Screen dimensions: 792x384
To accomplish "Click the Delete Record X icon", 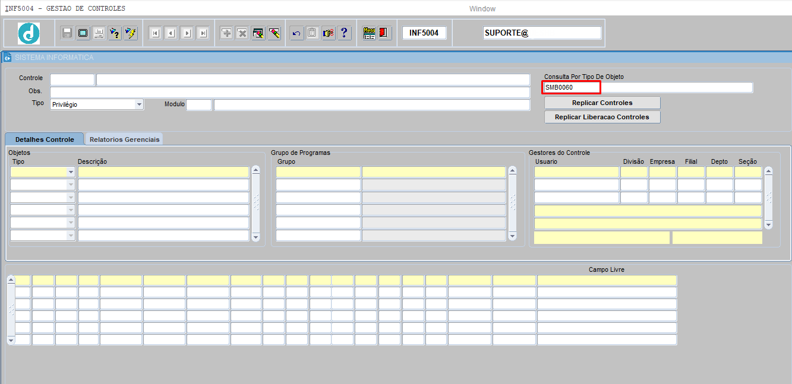I will pyautogui.click(x=242, y=33).
